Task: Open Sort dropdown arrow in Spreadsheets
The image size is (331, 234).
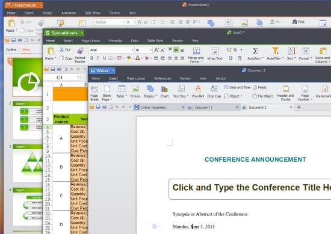Action: click(295, 58)
